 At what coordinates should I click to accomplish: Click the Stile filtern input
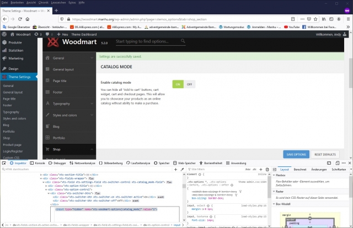pyautogui.click(x=215, y=169)
